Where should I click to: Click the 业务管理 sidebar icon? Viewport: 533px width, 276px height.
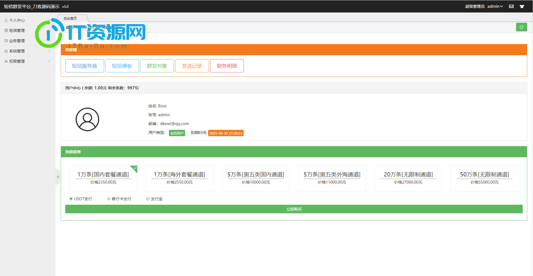tap(6, 41)
